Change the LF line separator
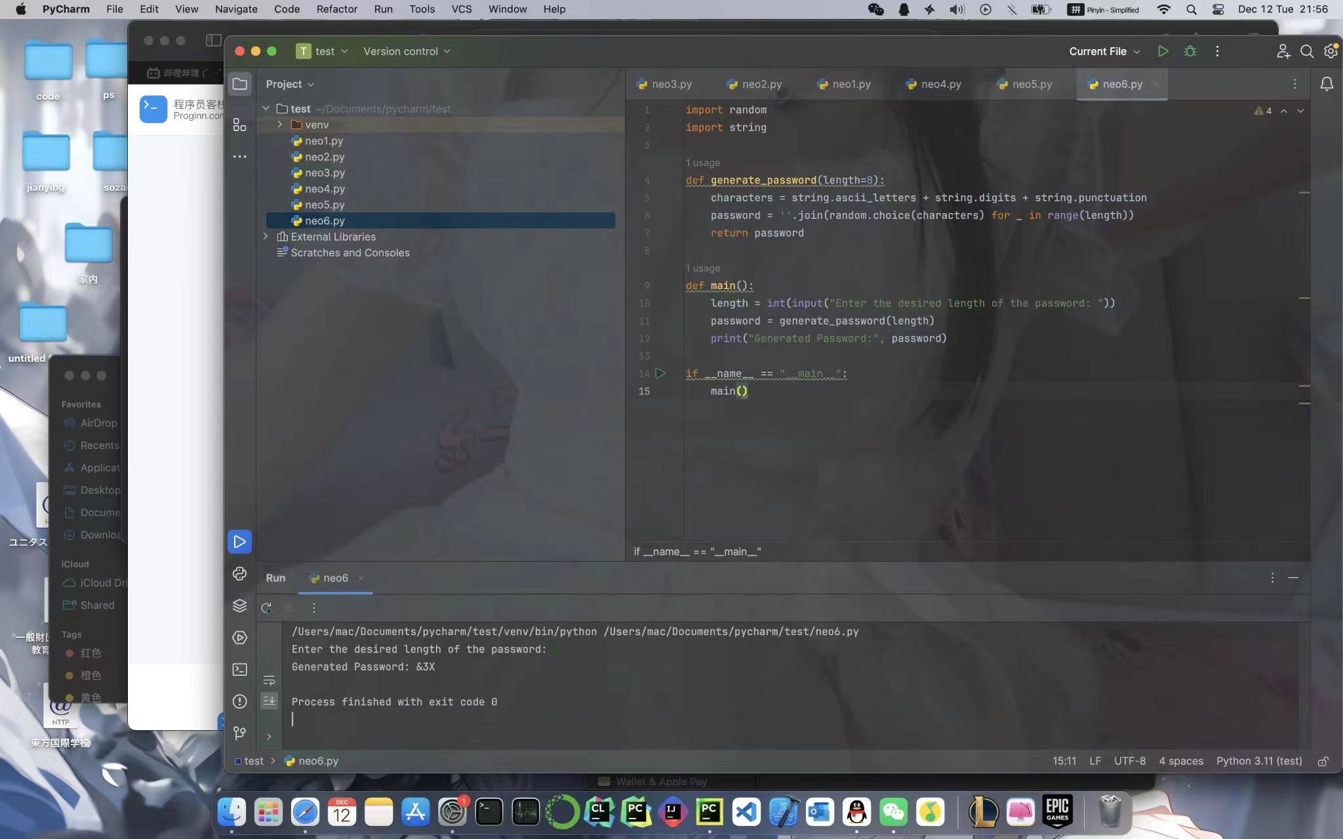The height and width of the screenshot is (839, 1343). point(1095,761)
